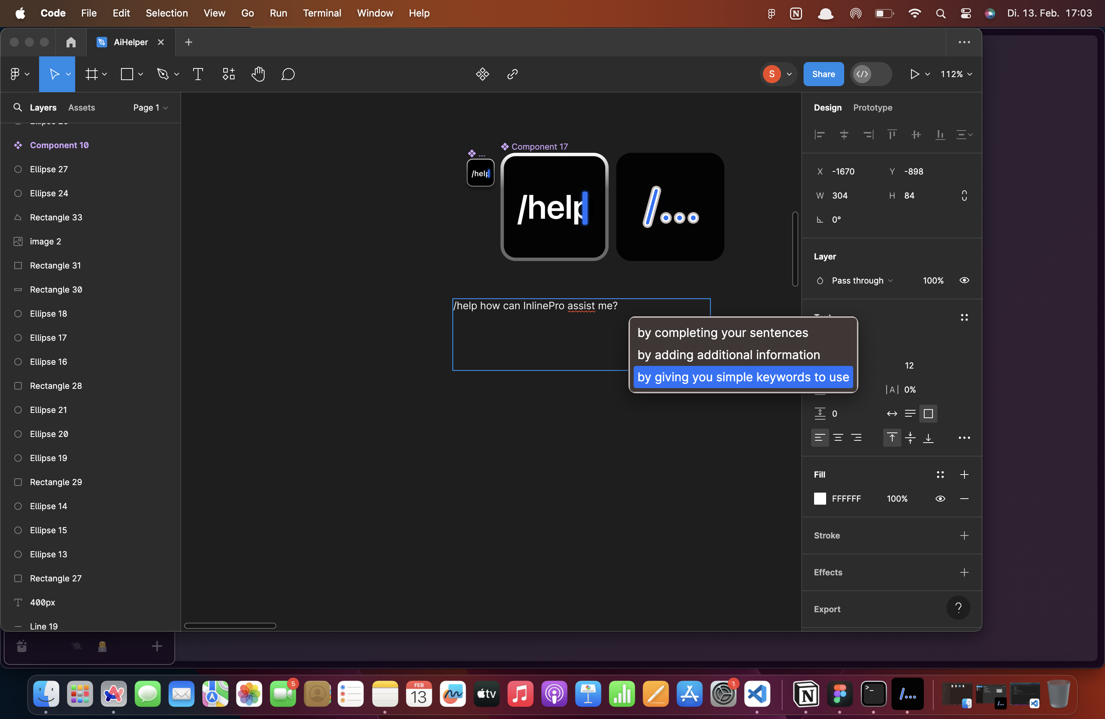This screenshot has width=1105, height=719.
Task: Select the Text tool
Action: click(x=197, y=74)
